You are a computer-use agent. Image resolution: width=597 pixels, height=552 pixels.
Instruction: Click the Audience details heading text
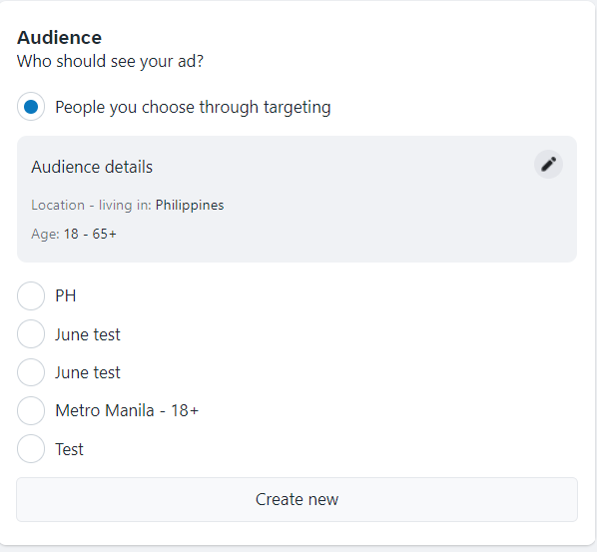[92, 167]
